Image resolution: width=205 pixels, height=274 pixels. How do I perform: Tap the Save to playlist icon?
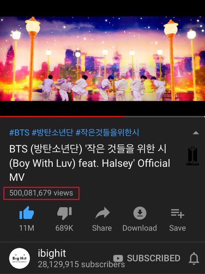(177, 213)
